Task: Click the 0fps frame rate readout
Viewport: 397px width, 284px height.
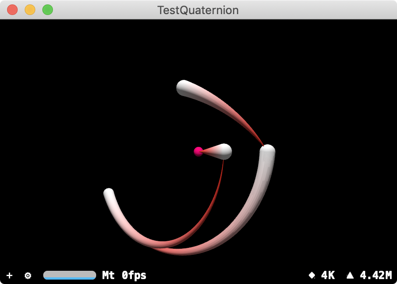Action: (x=134, y=275)
